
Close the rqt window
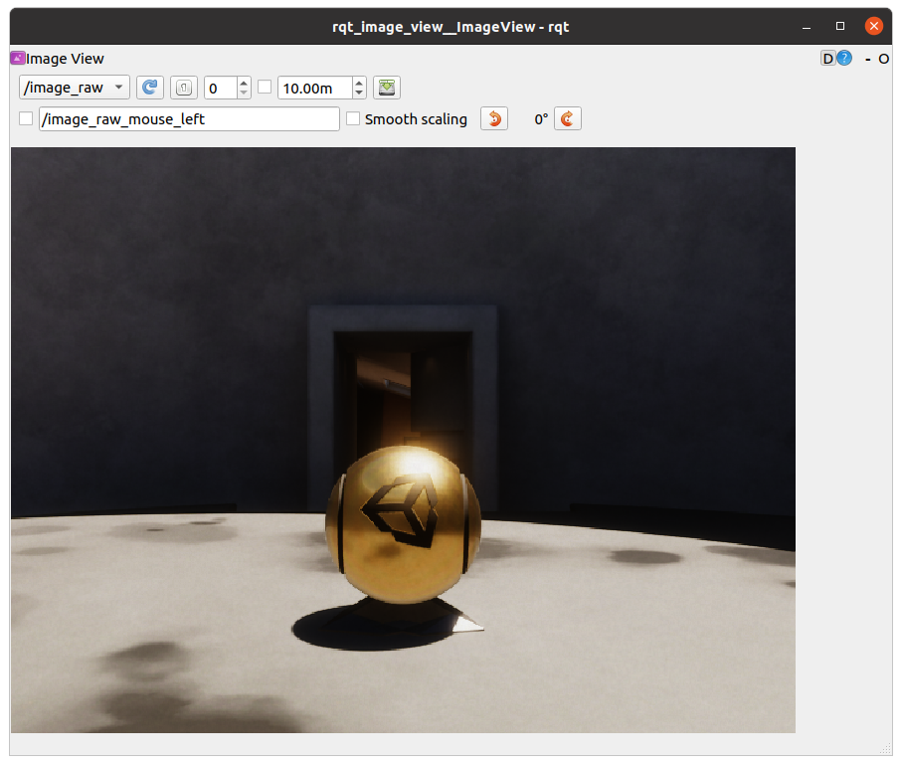(874, 26)
